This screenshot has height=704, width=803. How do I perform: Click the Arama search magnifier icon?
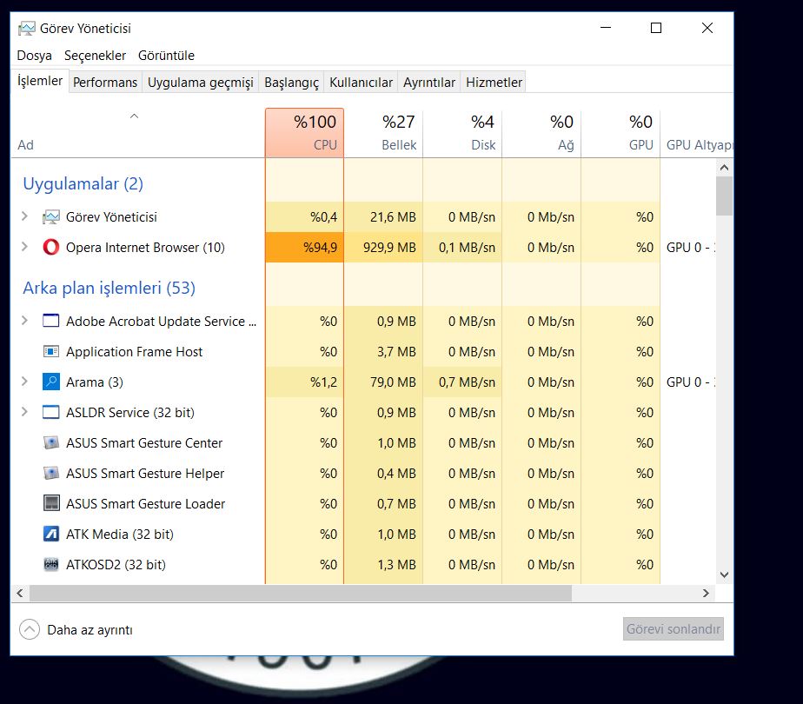point(50,382)
